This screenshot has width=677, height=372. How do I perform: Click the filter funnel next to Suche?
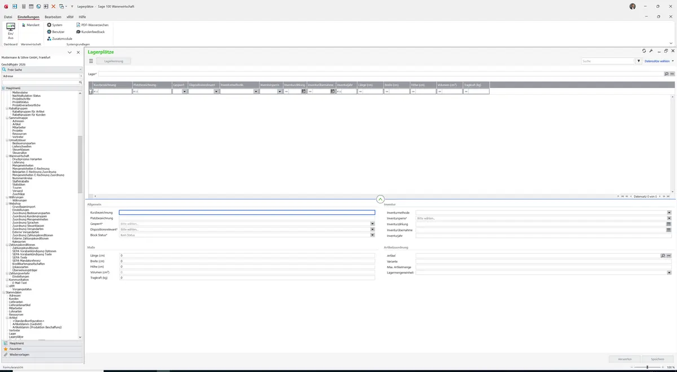tap(639, 61)
